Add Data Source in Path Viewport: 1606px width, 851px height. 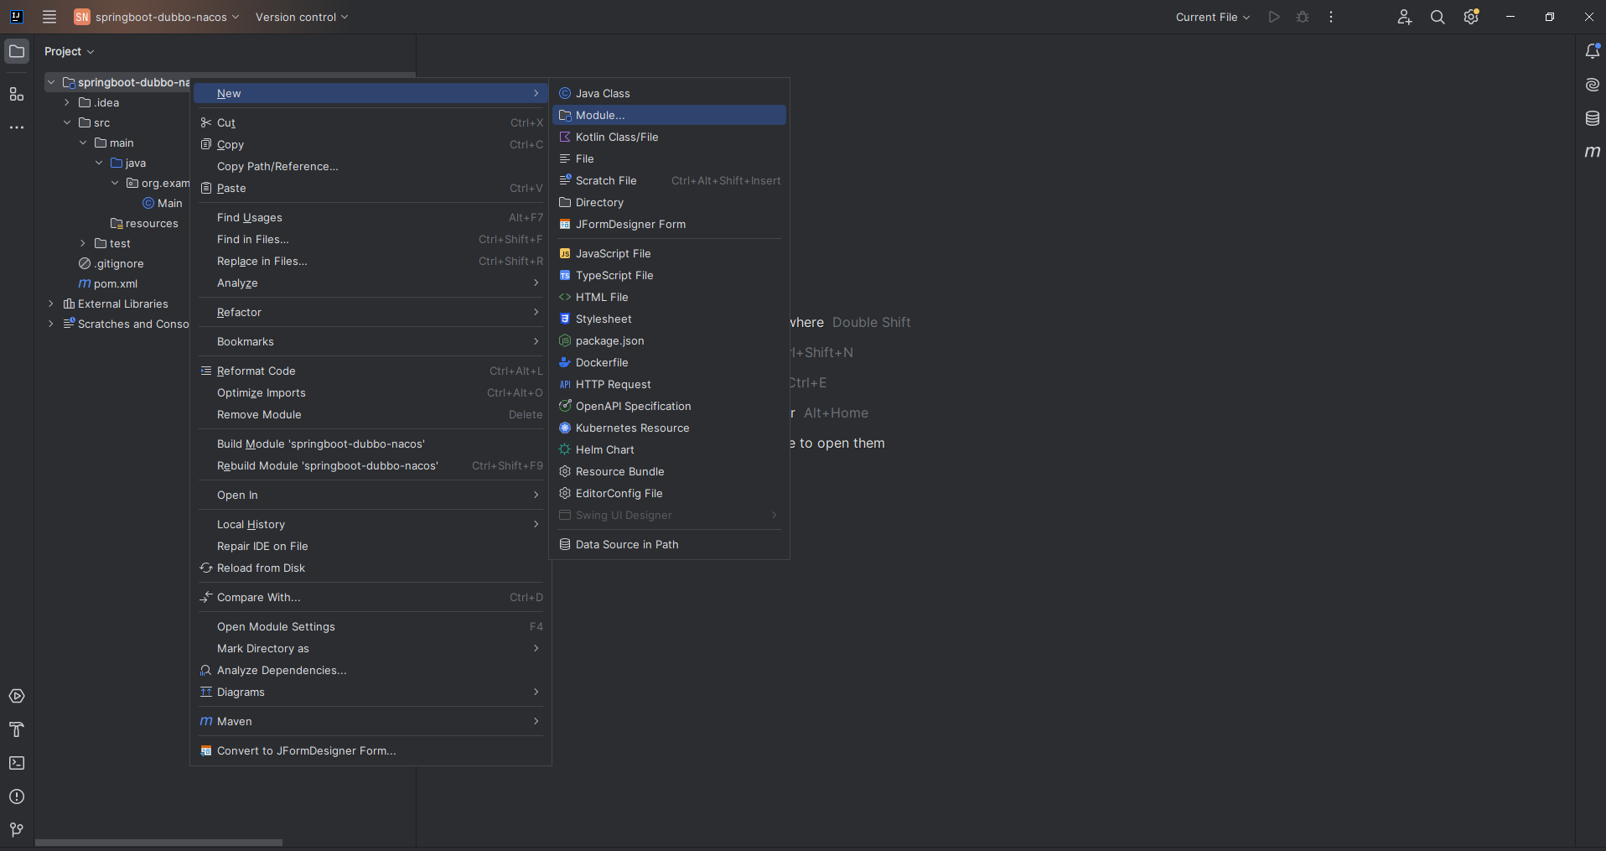pyautogui.click(x=669, y=544)
